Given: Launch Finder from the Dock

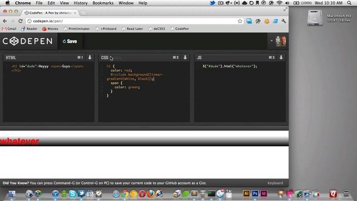Looking at the screenshot, I should (x=12, y=194).
